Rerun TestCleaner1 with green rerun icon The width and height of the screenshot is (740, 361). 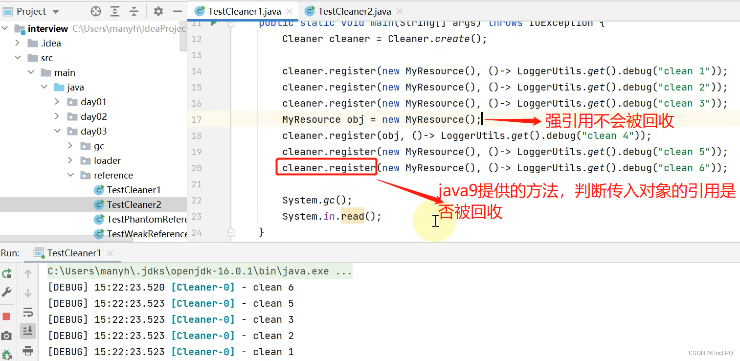point(7,274)
